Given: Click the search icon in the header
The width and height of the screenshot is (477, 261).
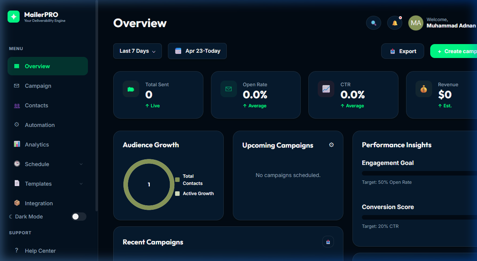Looking at the screenshot, I should pyautogui.click(x=373, y=23).
